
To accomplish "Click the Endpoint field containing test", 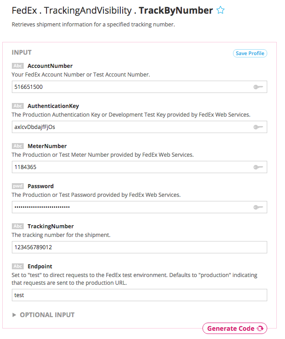I will click(x=139, y=295).
